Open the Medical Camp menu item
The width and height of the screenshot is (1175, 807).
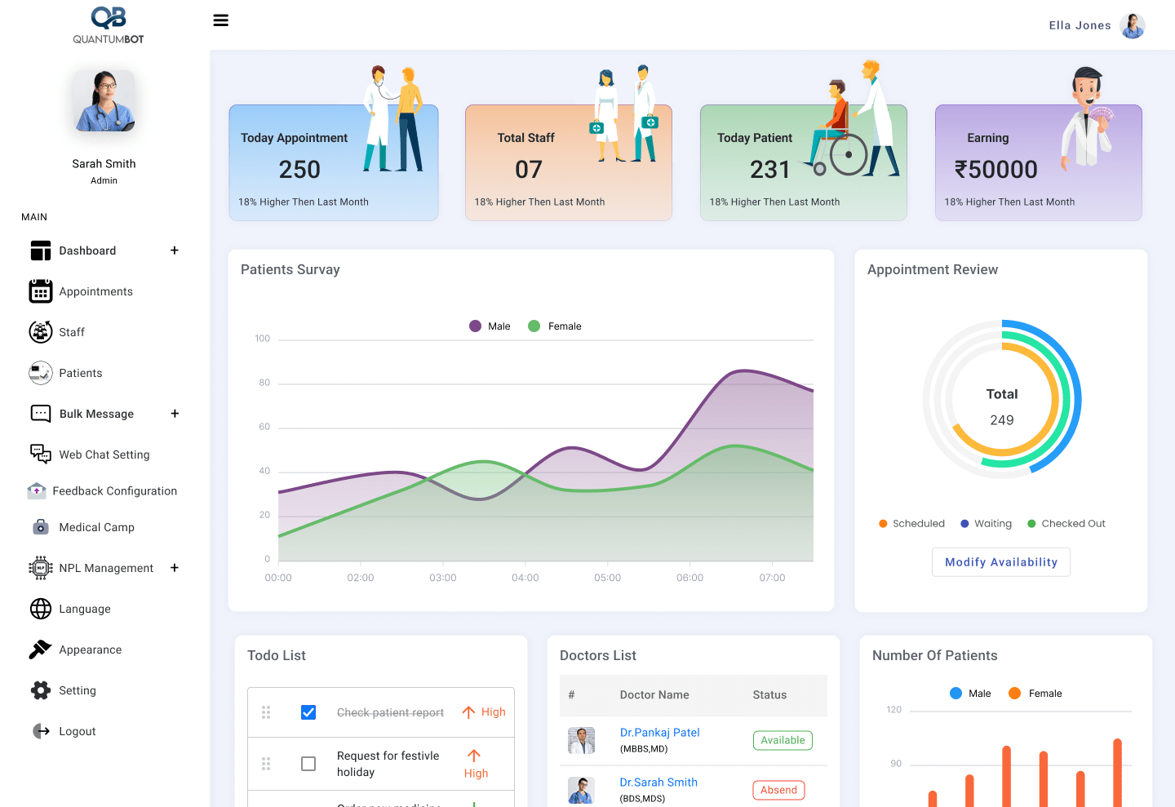(97, 527)
